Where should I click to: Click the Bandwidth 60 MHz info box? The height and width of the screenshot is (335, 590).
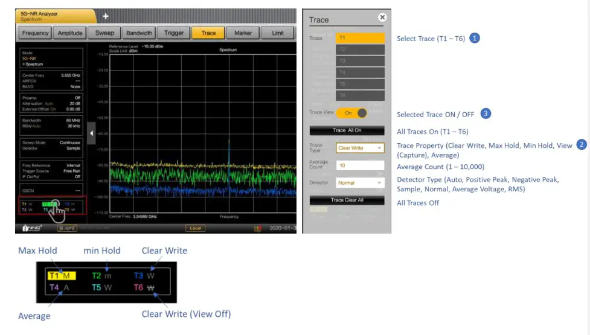51,126
